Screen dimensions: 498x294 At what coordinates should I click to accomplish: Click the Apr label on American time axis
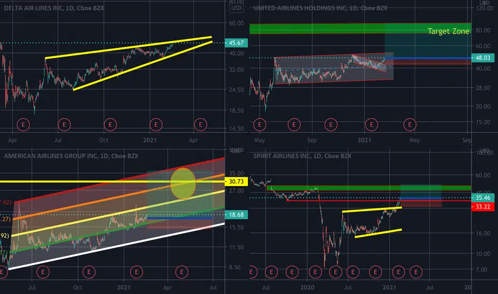[168, 288]
